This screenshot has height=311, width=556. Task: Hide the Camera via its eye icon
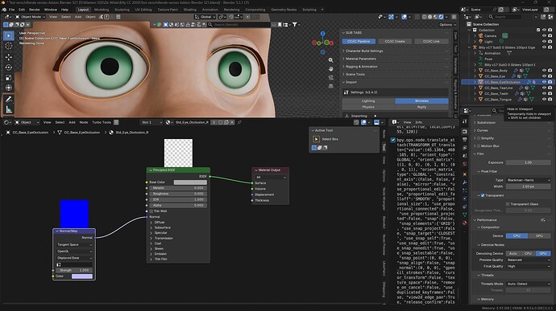[x=544, y=35]
